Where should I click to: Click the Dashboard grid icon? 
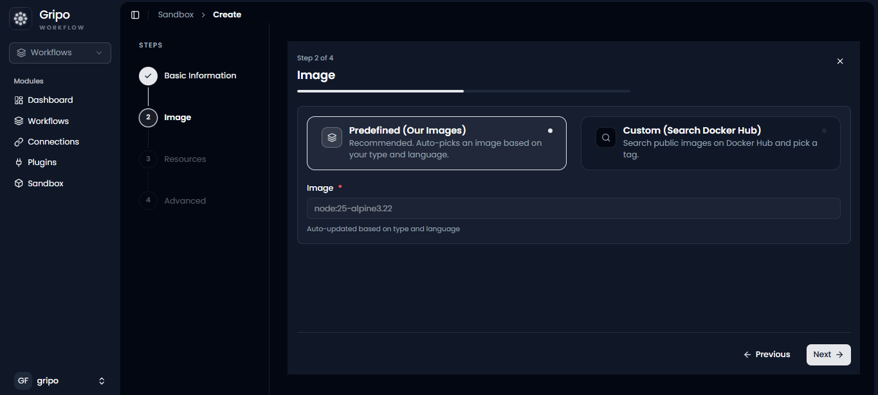(19, 100)
